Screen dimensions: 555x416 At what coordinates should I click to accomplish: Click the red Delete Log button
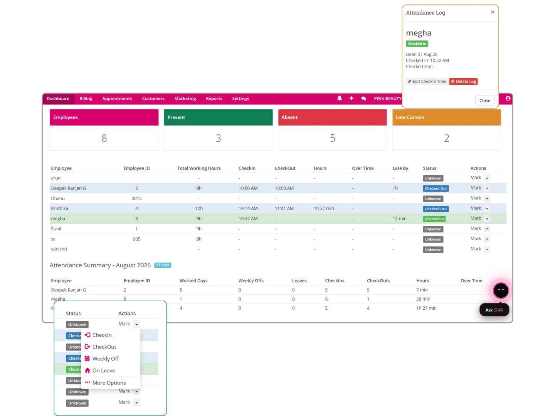(x=464, y=81)
